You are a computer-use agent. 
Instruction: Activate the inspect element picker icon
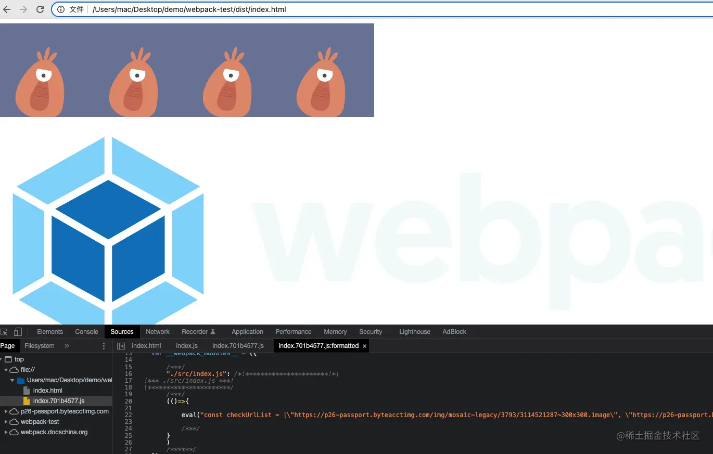point(4,332)
